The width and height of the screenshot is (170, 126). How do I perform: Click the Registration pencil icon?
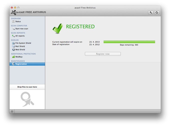click(13, 64)
